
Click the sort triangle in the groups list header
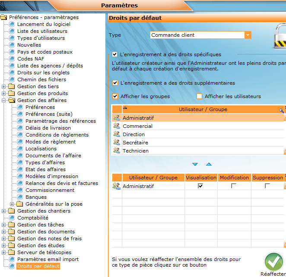125,108
